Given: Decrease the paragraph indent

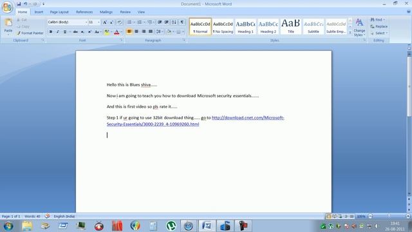Looking at the screenshot, I should tap(160, 23).
